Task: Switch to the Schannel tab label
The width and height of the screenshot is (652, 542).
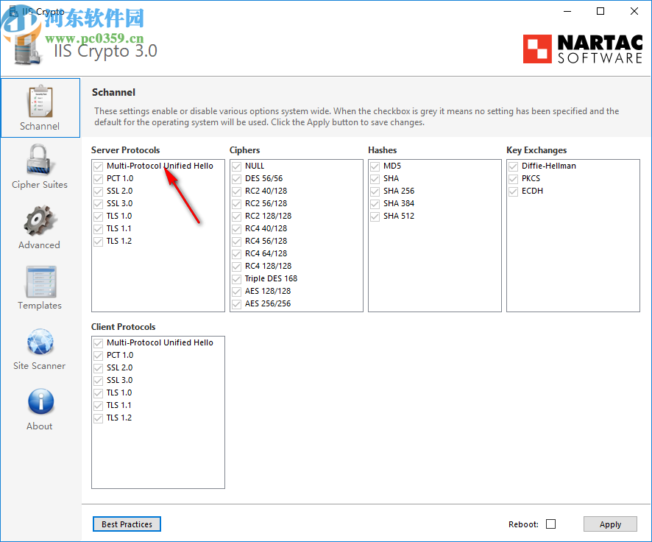Action: pyautogui.click(x=40, y=126)
